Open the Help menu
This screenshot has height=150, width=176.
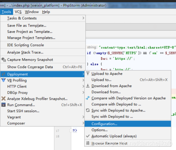(46, 12)
